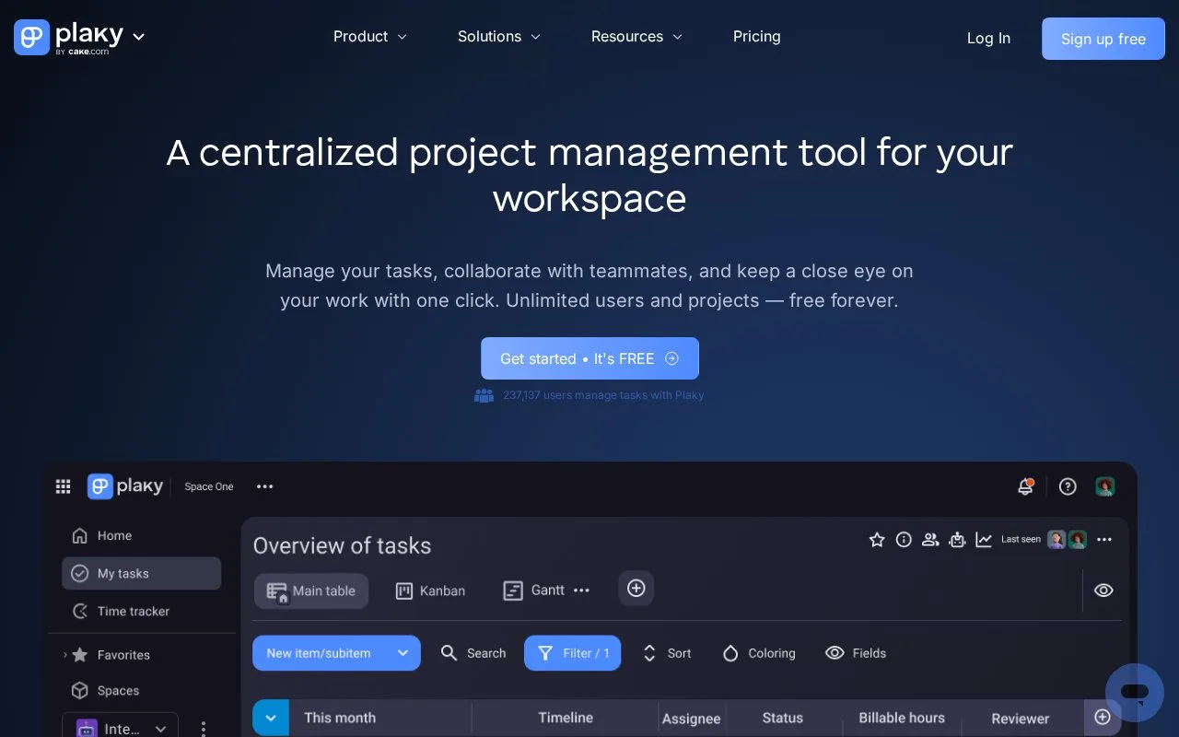Open the Product menu
This screenshot has width=1179, height=737.
[369, 37]
